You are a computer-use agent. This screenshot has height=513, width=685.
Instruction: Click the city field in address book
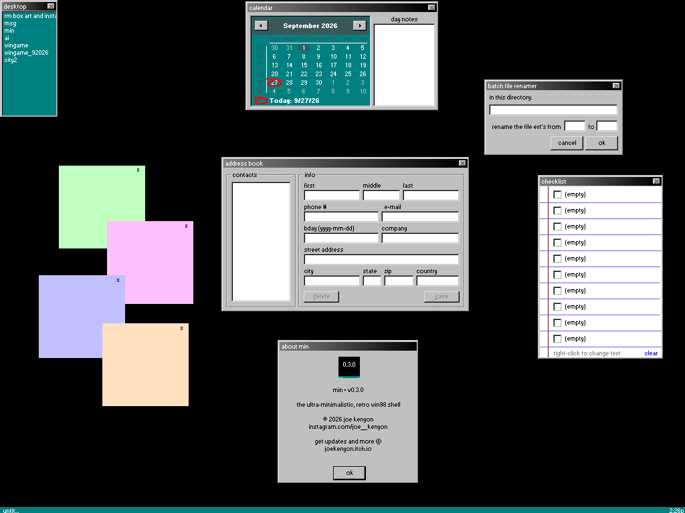click(x=332, y=281)
